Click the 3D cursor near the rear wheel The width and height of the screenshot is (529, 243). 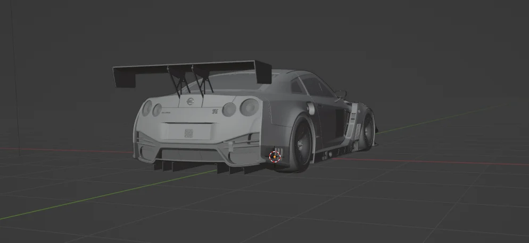[x=275, y=157]
